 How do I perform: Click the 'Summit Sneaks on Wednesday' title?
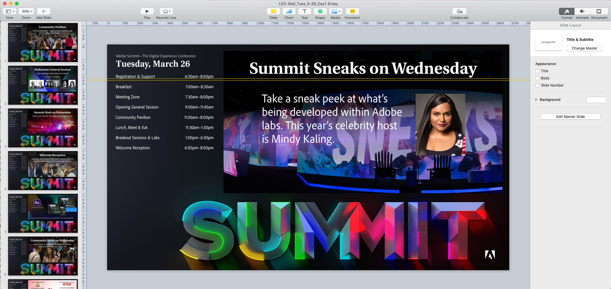(363, 68)
